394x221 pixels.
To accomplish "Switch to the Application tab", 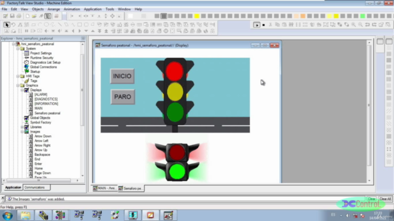I will pyautogui.click(x=13, y=187).
